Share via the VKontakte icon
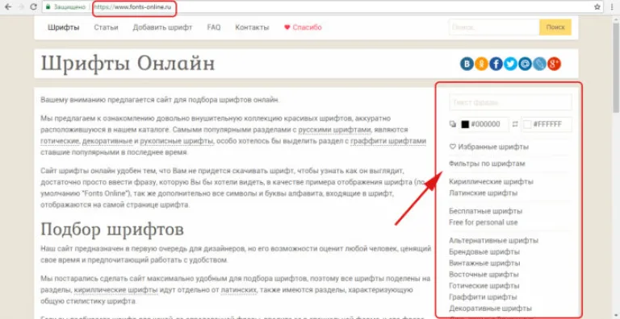 (x=467, y=64)
